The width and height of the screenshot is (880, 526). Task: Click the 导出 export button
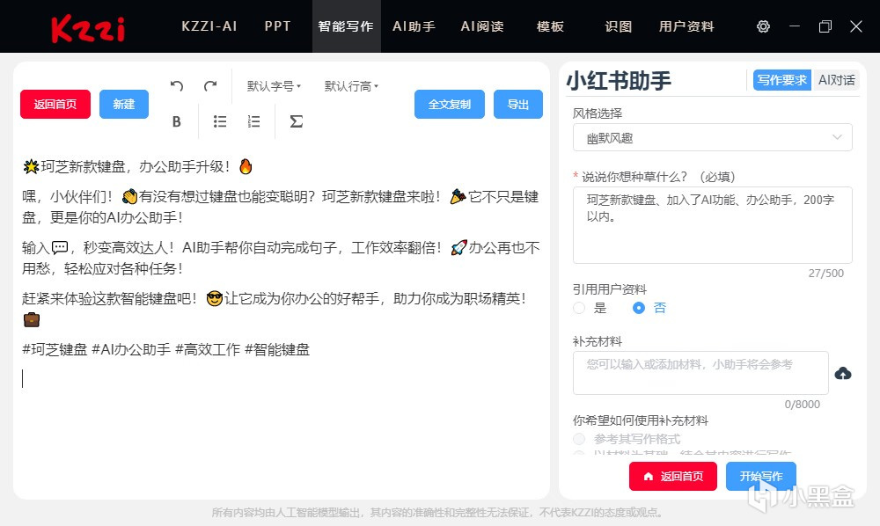[518, 105]
